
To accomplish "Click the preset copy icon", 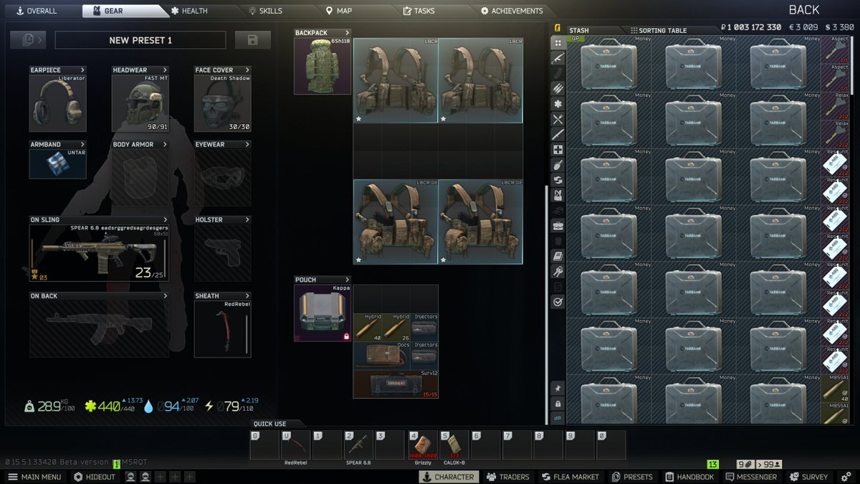I will [28, 40].
